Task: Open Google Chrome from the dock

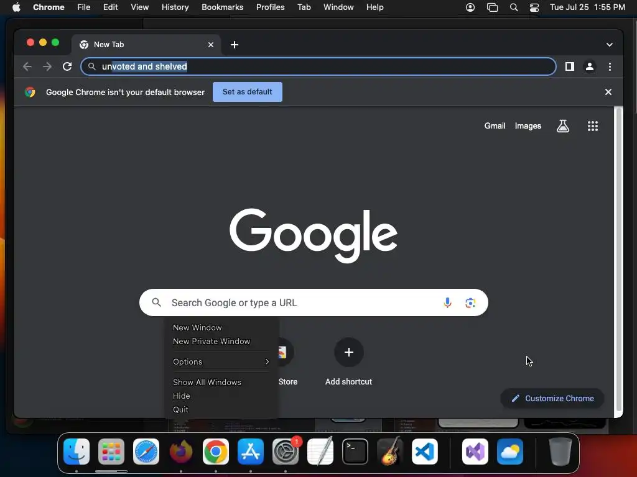Action: pyautogui.click(x=216, y=452)
